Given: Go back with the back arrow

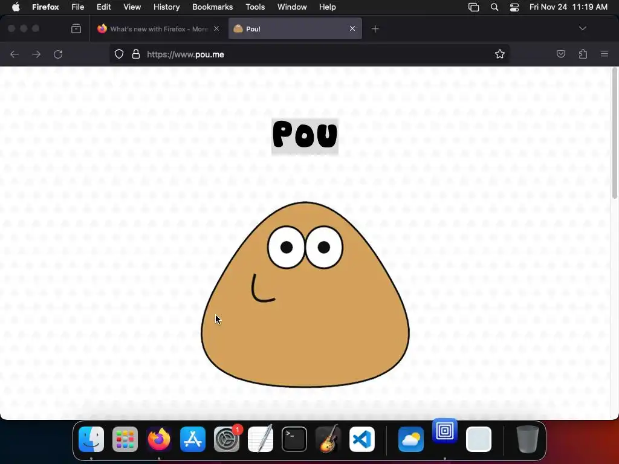Looking at the screenshot, I should pyautogui.click(x=15, y=54).
